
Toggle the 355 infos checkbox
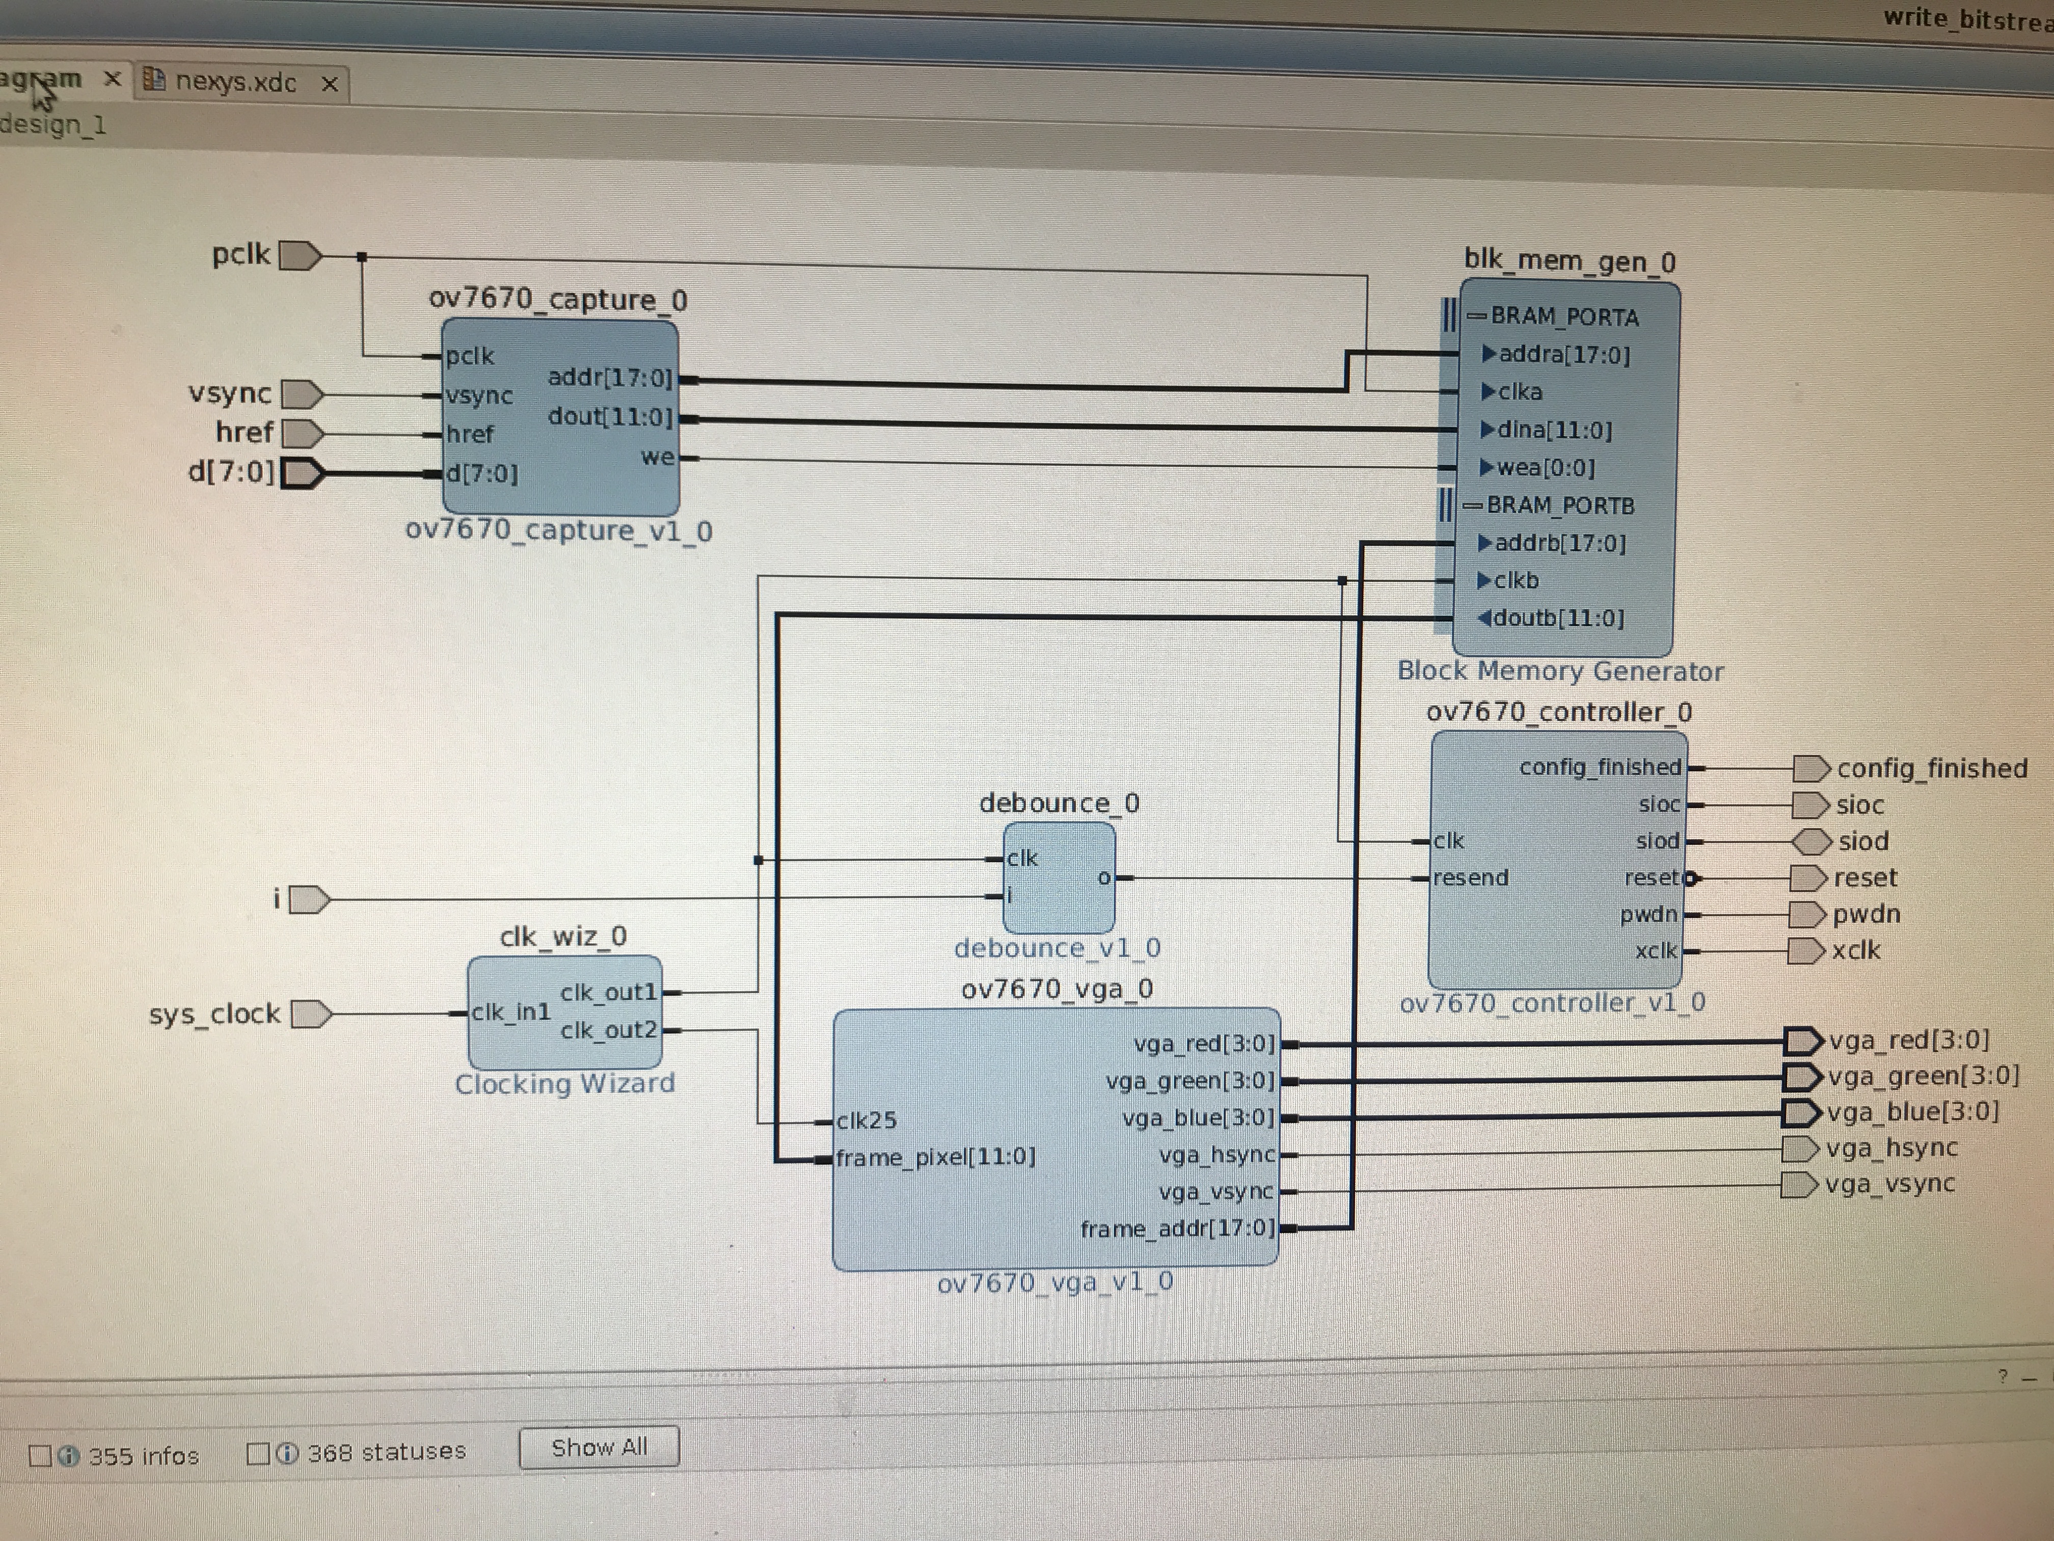tap(40, 1455)
